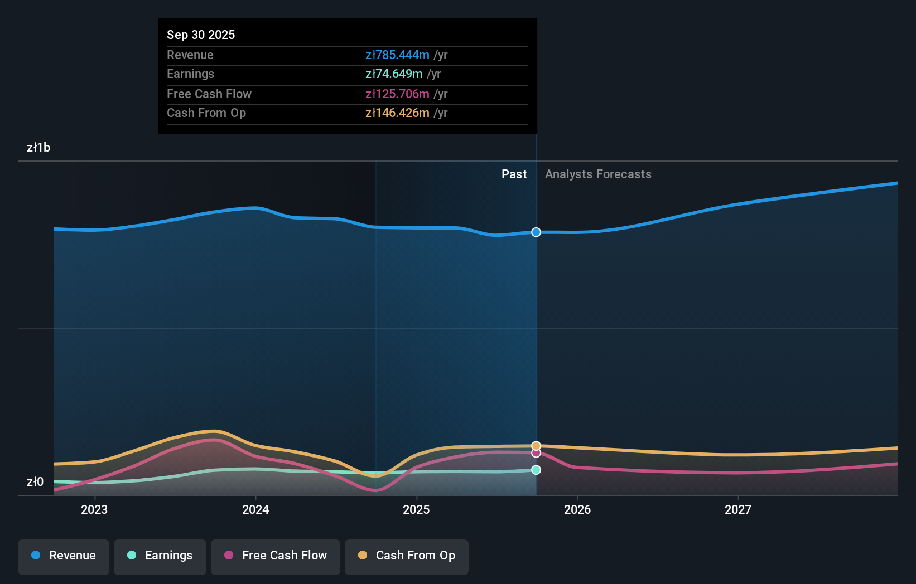Image resolution: width=916 pixels, height=584 pixels.
Task: Select the Revenue data point marker on chart
Action: [x=536, y=232]
